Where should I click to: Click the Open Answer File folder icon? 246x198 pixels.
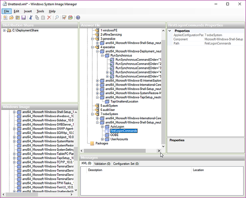point(12,17)
